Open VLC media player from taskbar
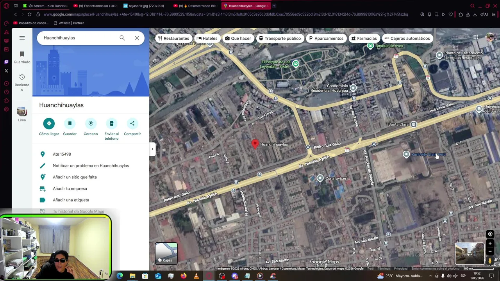 [x=196, y=276]
